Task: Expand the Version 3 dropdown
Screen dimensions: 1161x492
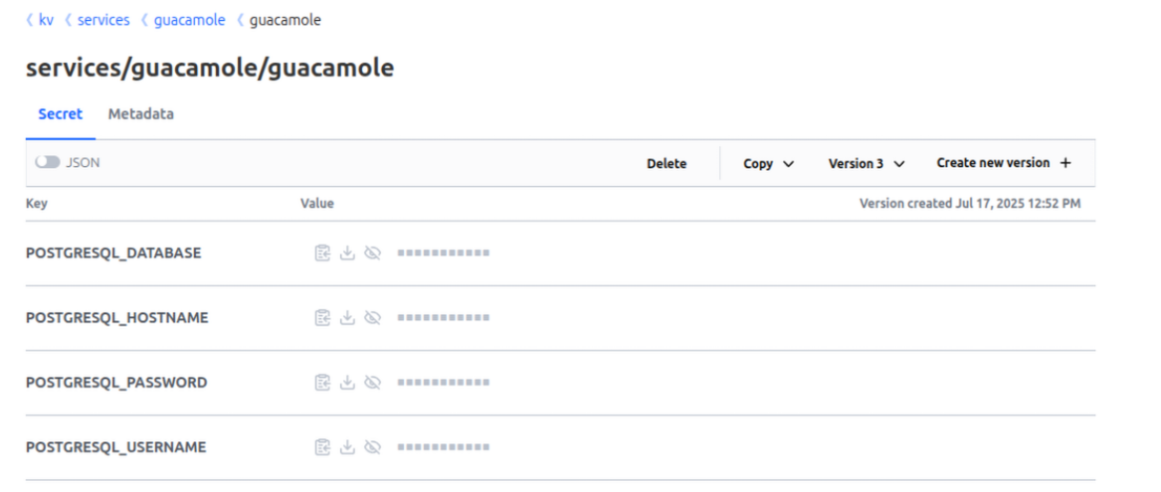Action: click(x=866, y=164)
